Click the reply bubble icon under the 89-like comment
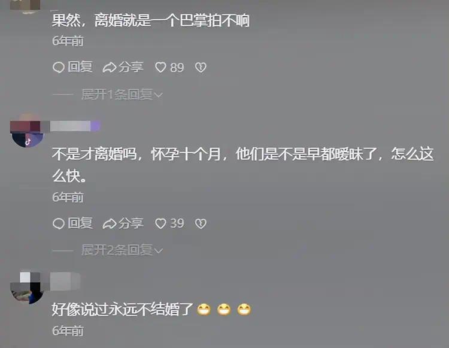 pos(59,68)
